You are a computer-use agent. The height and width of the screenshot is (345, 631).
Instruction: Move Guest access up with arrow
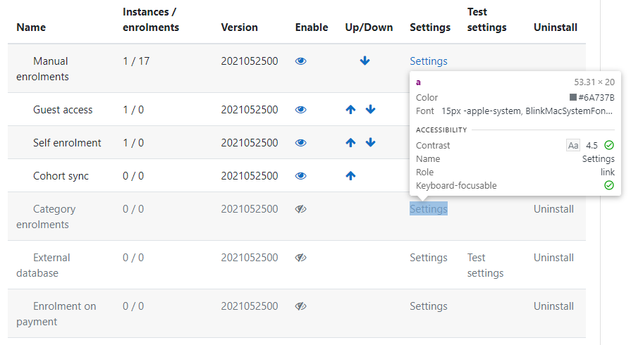click(x=350, y=109)
